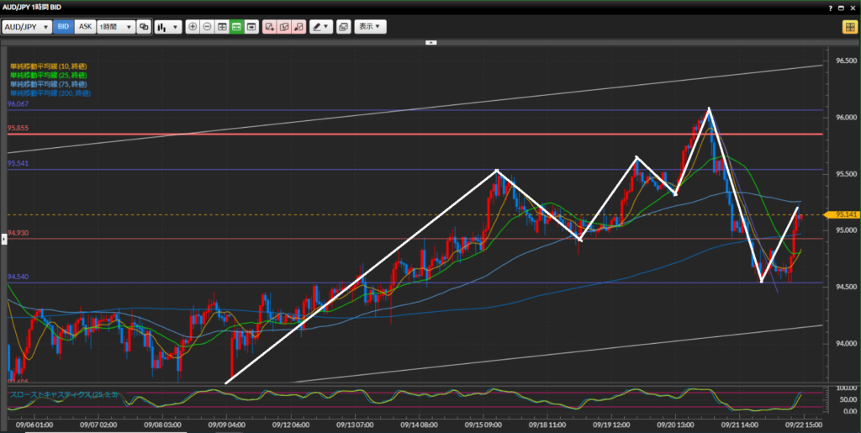Screen dimensions: 861x433
Task: Click the overlapping-squares icon beside the timeframe
Action: click(x=144, y=27)
